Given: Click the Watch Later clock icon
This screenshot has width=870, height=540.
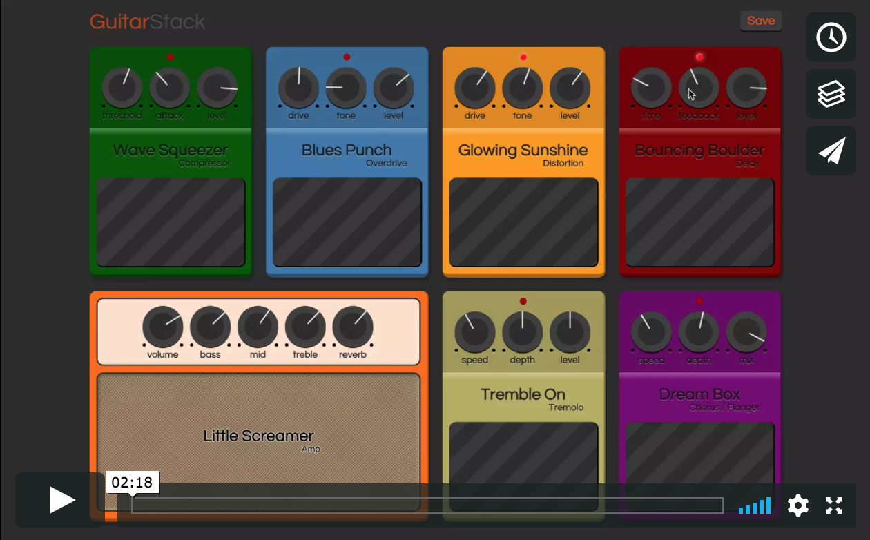Looking at the screenshot, I should (x=831, y=37).
